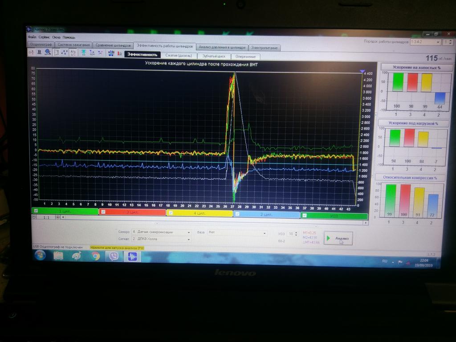Click the -64 blue idle acceleration bar
Viewport: 456px width, 342px height.
point(440,98)
